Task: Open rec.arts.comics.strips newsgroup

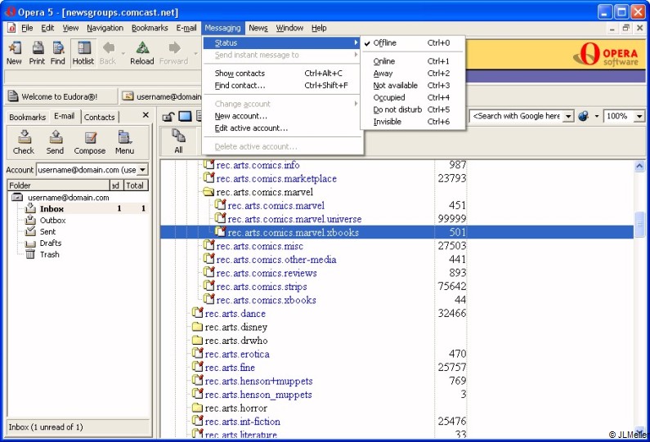Action: coord(262,287)
